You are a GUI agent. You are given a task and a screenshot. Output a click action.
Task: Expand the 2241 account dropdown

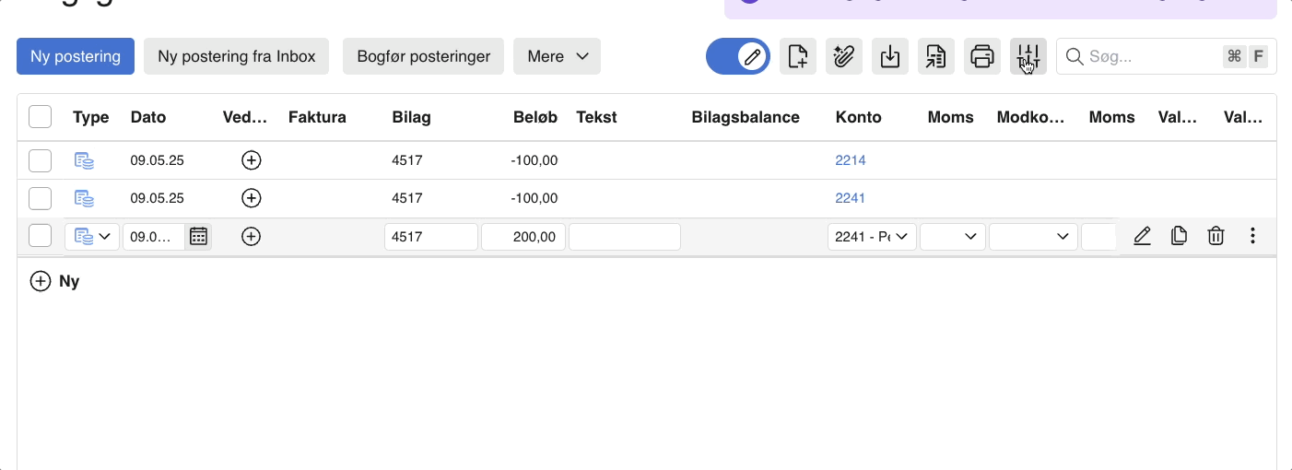click(x=872, y=237)
